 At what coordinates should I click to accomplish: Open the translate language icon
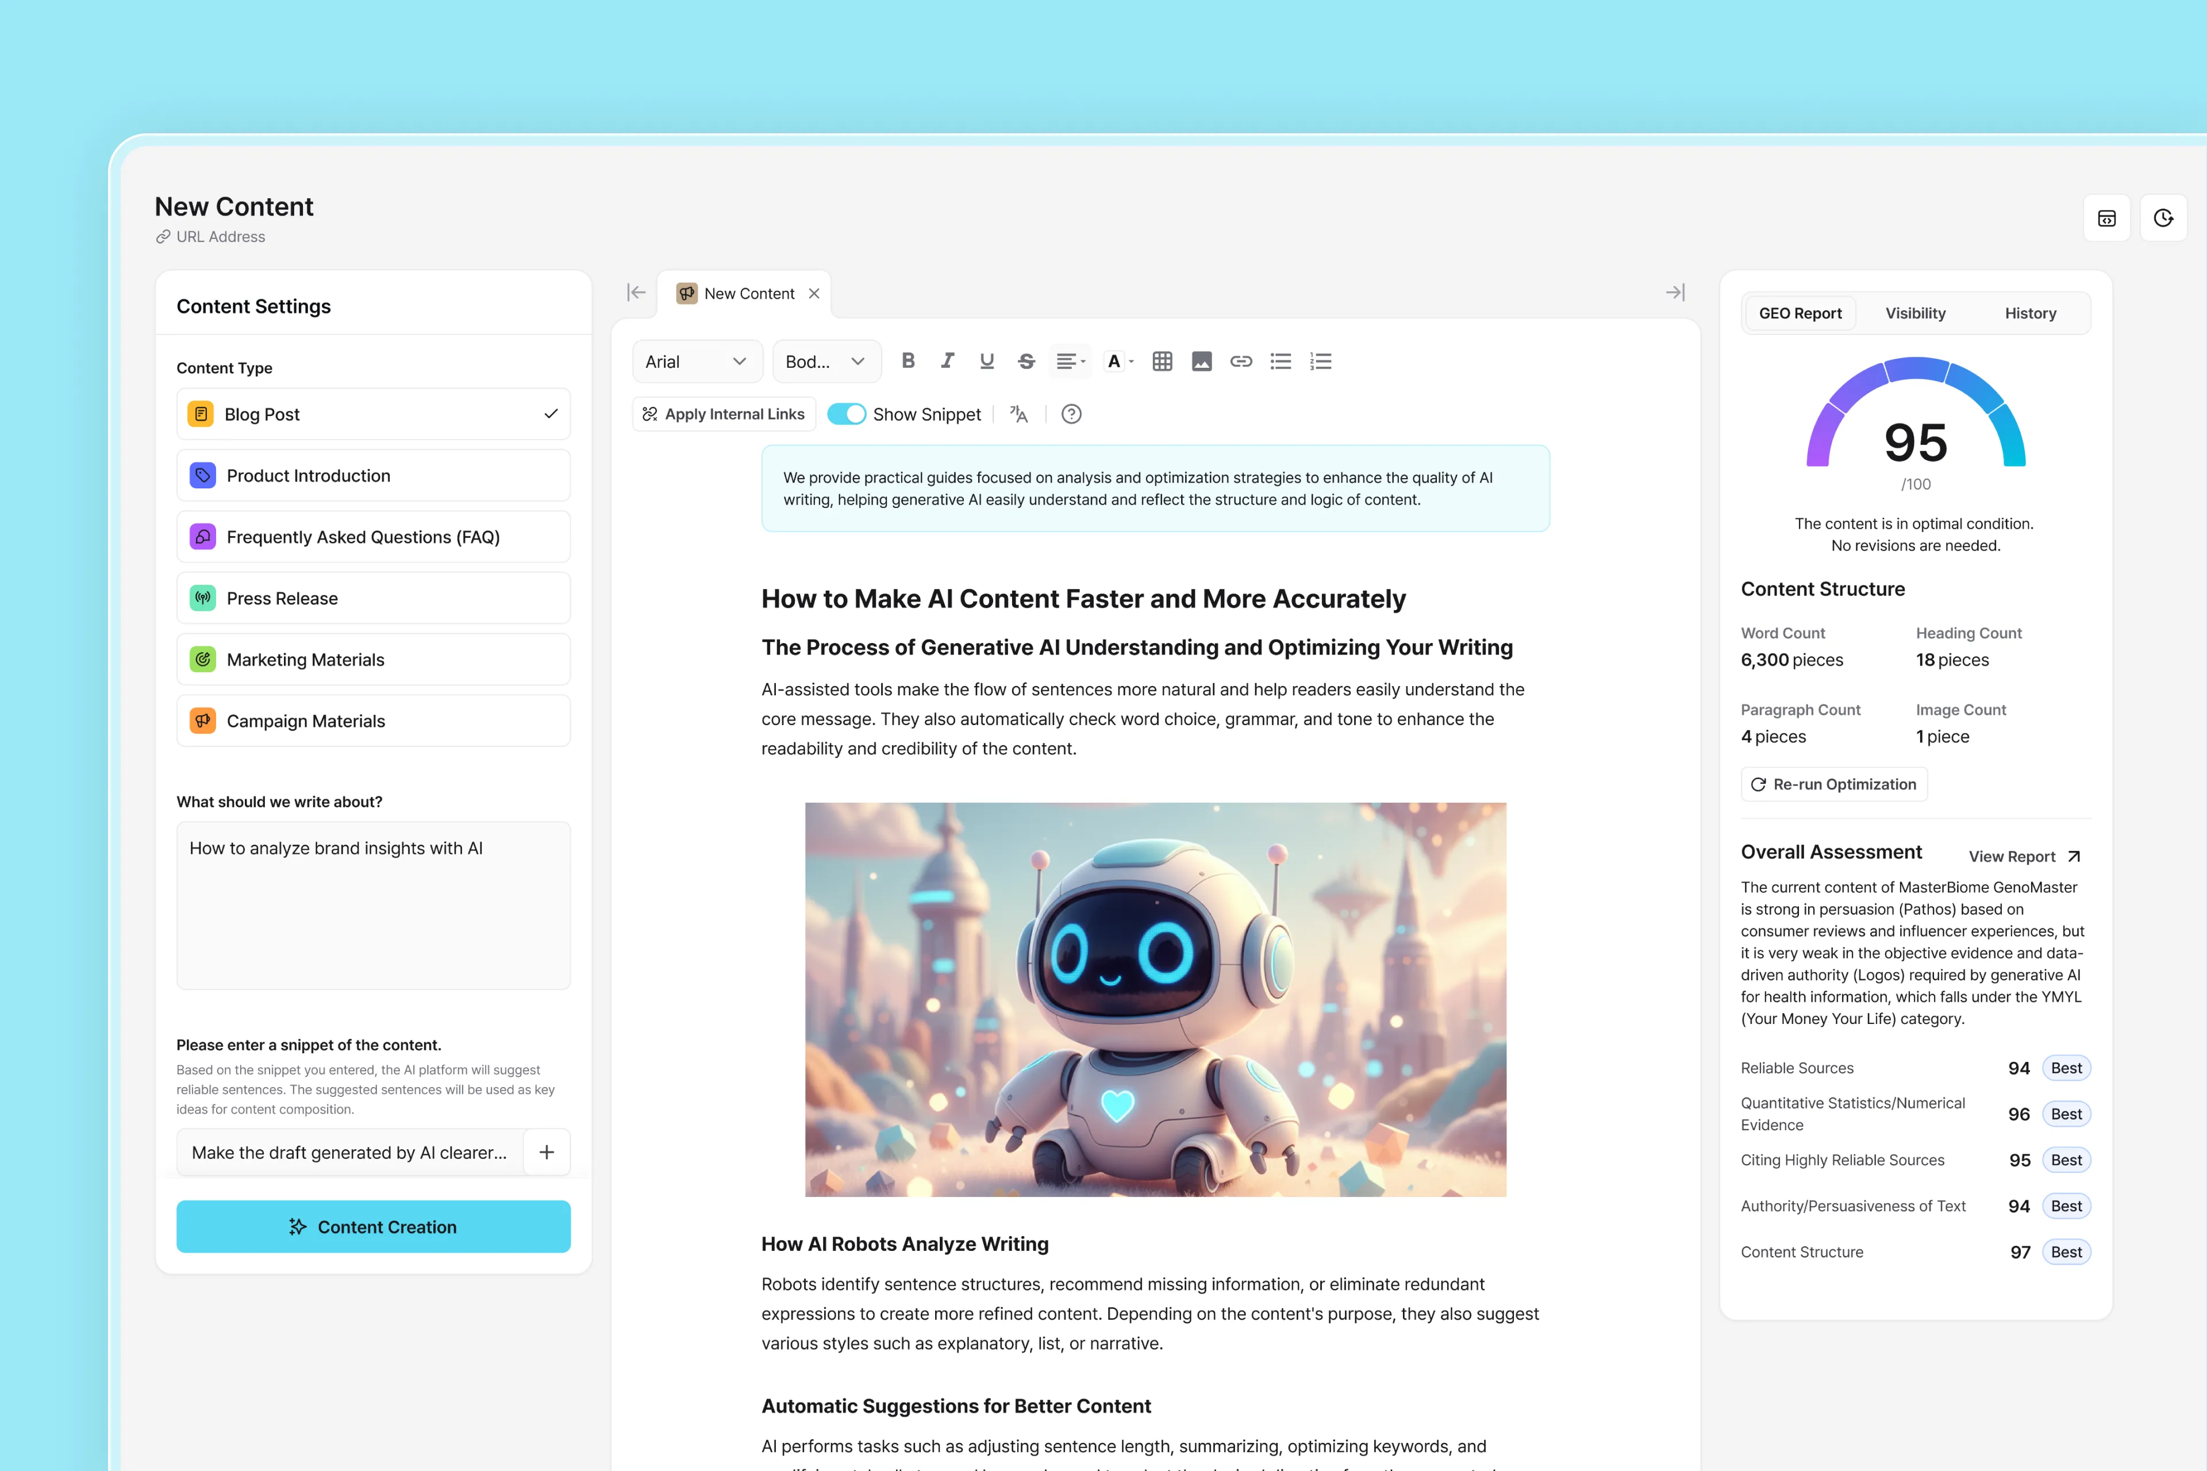click(1019, 415)
